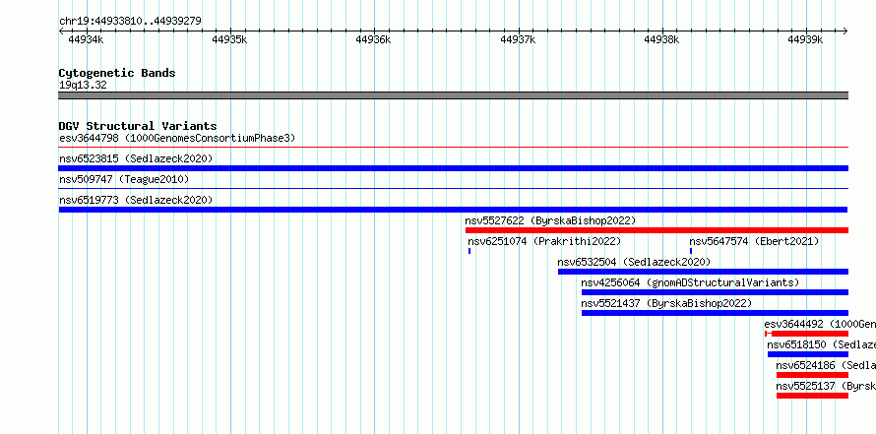Click the 44938k ruler tick label
Screen dimensions: 876x434
(x=661, y=39)
